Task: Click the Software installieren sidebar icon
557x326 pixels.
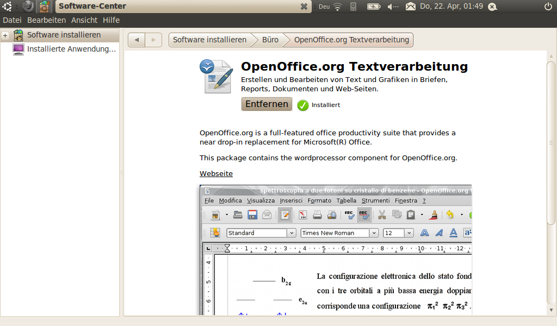Action: point(18,35)
